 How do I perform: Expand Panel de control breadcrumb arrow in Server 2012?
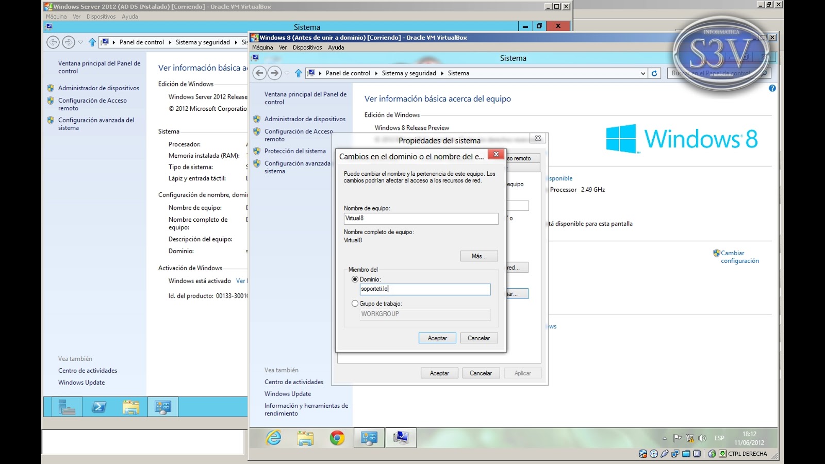(170, 42)
